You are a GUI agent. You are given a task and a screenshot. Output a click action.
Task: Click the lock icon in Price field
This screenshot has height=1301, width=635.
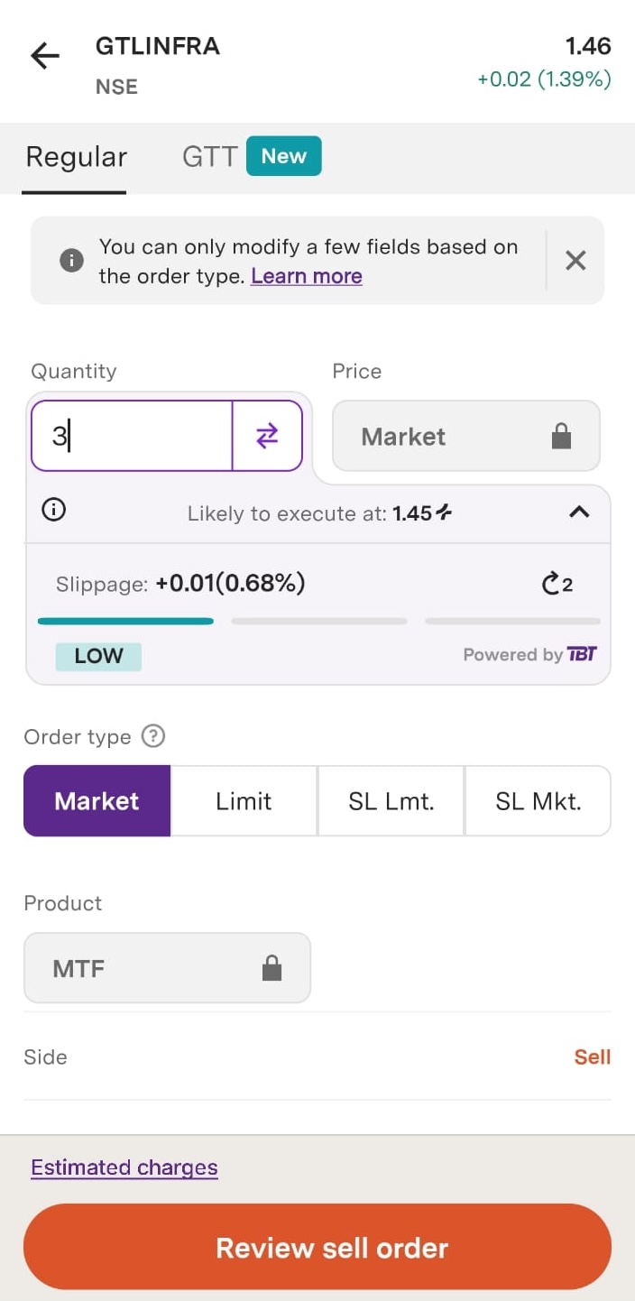[561, 437]
